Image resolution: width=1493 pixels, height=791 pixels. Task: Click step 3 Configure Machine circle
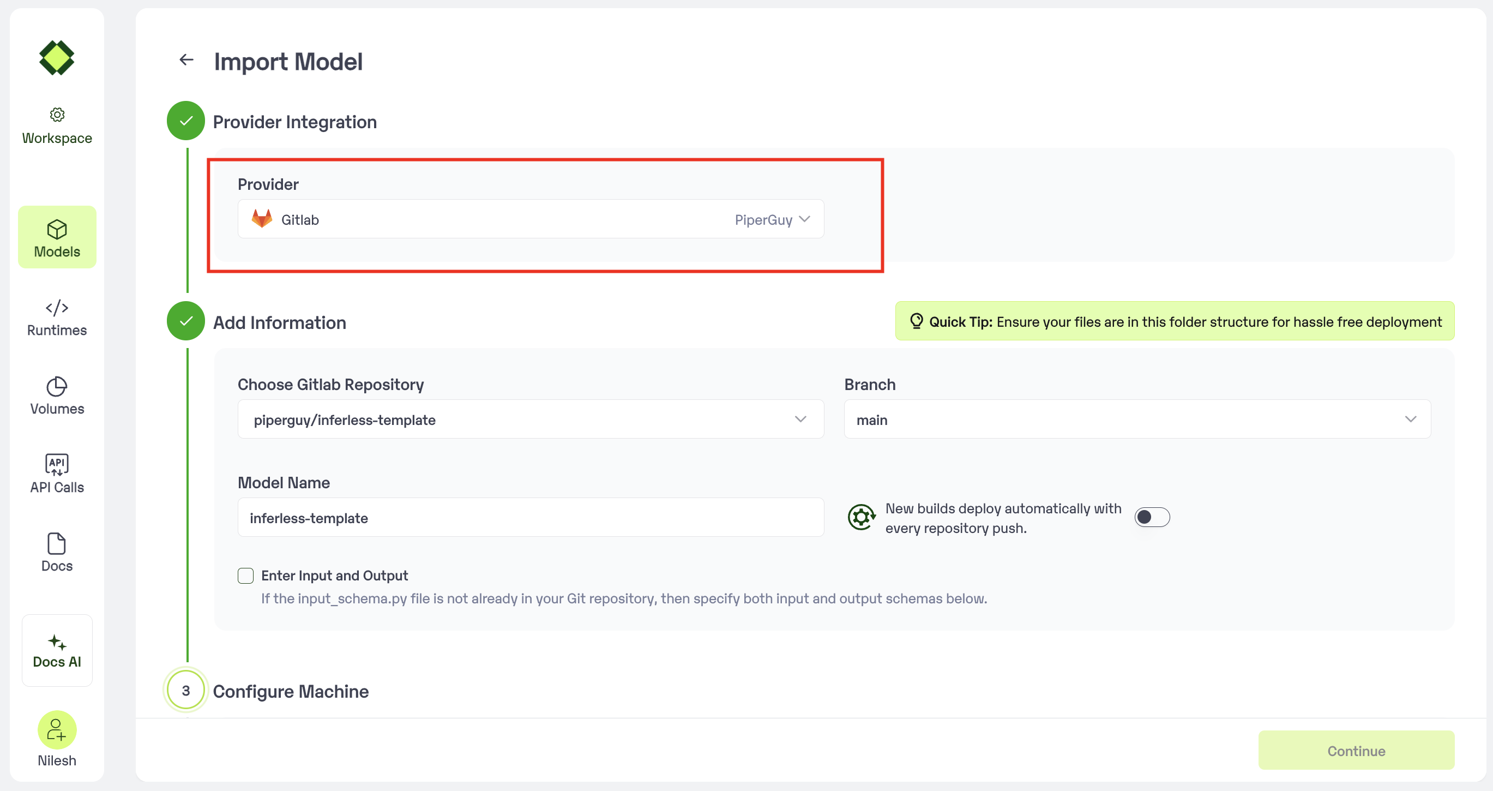click(186, 690)
